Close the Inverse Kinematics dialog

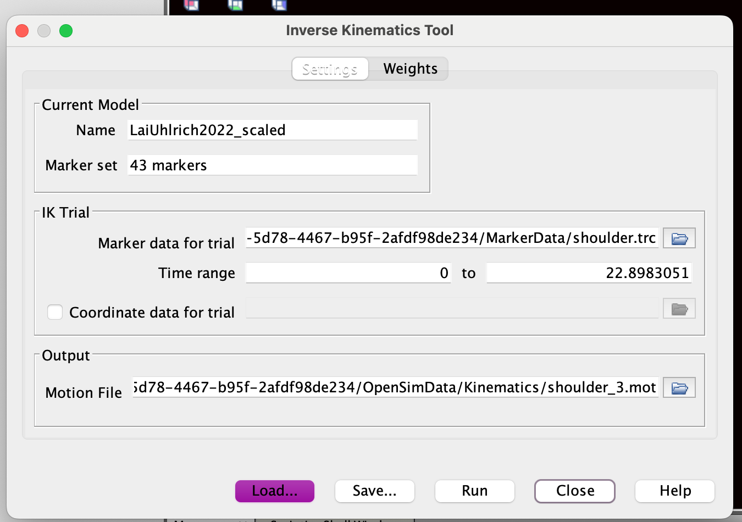(x=575, y=491)
